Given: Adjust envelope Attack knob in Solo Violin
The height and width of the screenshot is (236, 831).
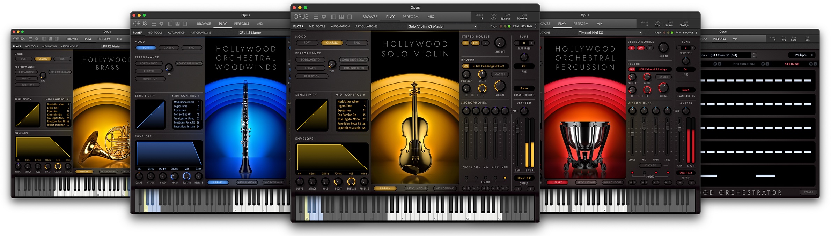Looking at the screenshot, I should pos(312,181).
